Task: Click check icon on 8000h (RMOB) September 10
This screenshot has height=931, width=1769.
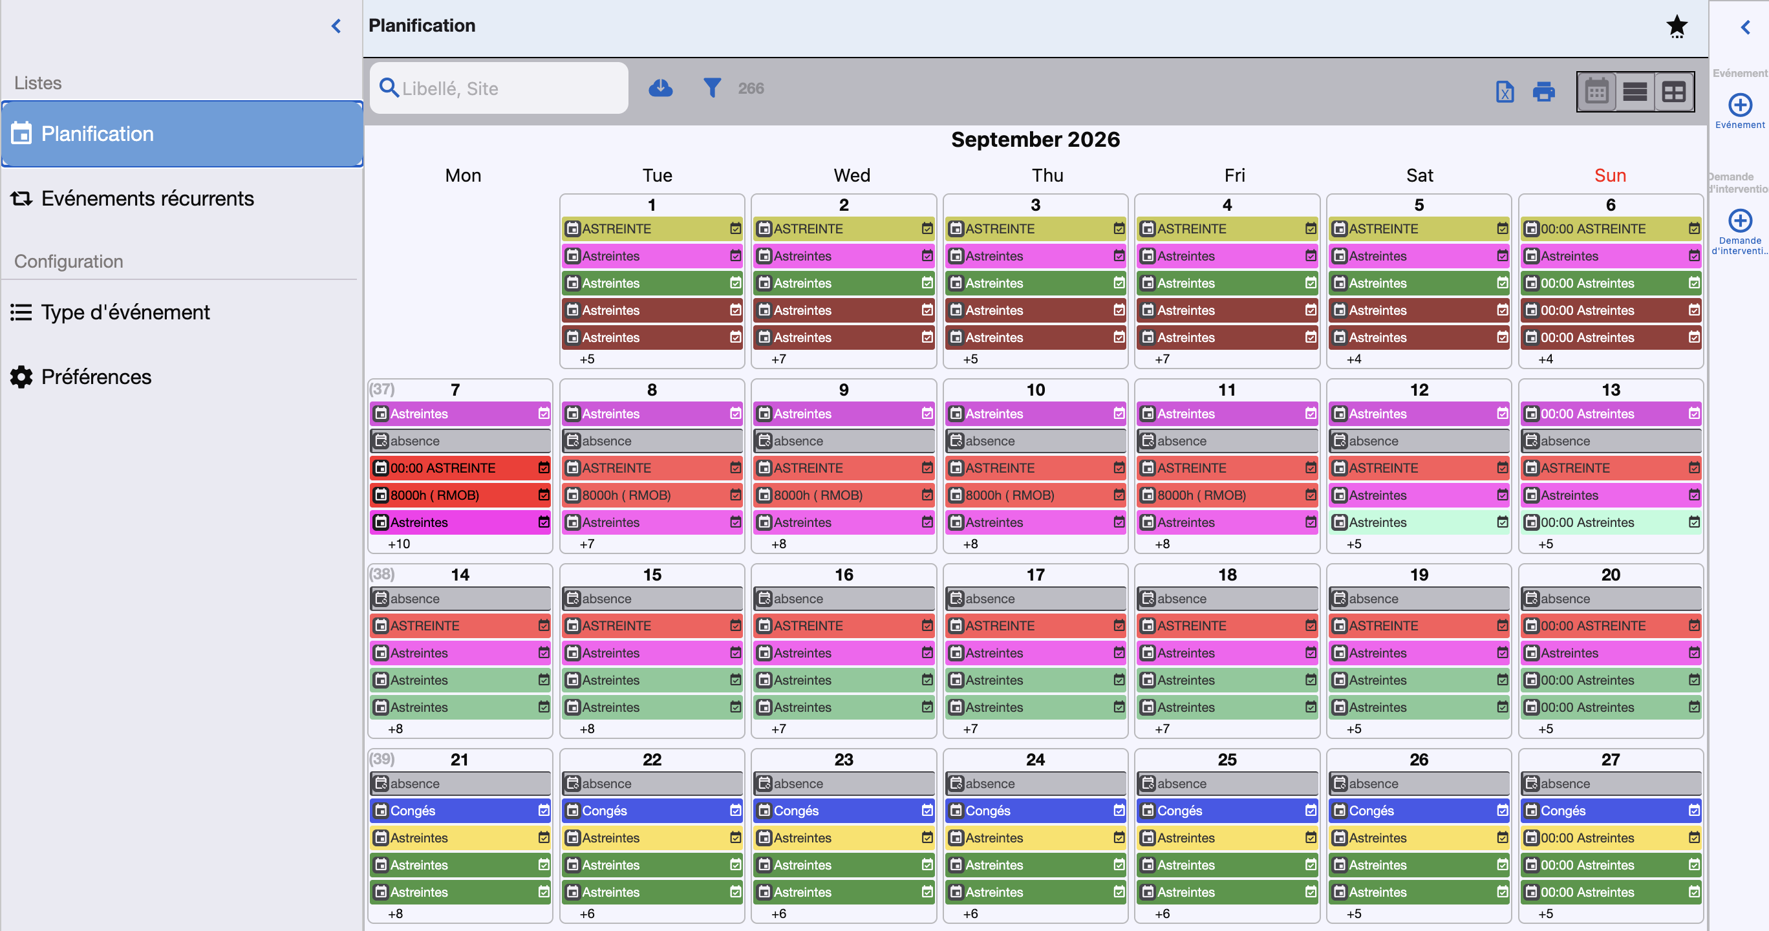Action: pyautogui.click(x=1119, y=495)
